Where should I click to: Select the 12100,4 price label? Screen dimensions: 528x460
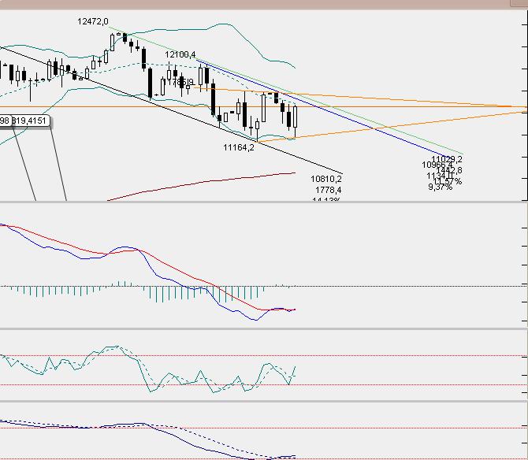[180, 54]
